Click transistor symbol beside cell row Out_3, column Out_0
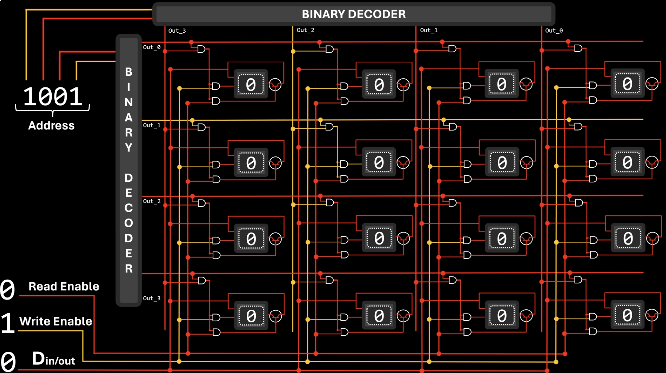 pyautogui.click(x=652, y=315)
